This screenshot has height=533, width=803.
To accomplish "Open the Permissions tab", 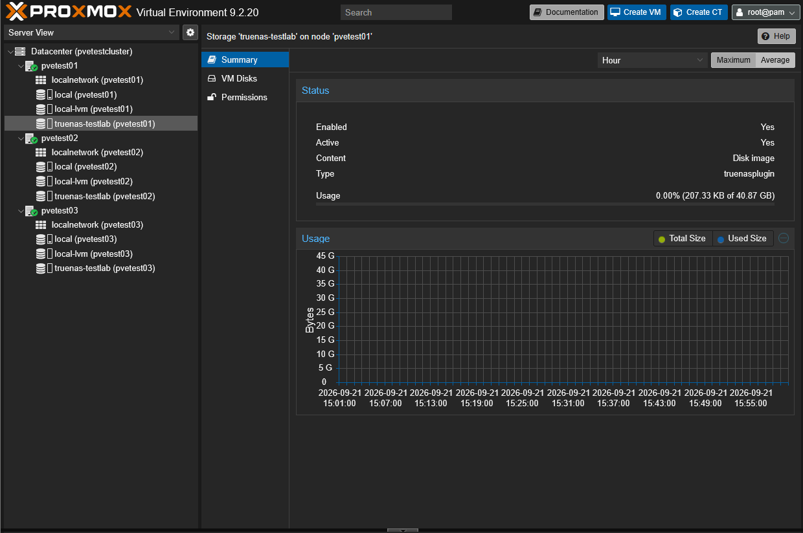I will [x=245, y=97].
